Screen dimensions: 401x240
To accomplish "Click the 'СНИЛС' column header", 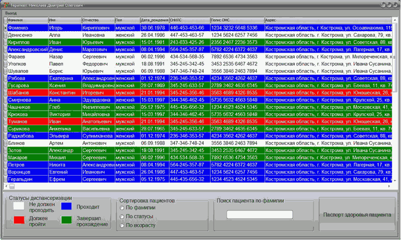I will (189, 20).
